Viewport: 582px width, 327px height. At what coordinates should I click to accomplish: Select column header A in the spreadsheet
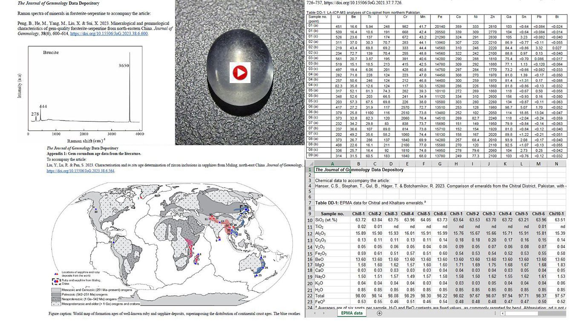(x=332, y=163)
